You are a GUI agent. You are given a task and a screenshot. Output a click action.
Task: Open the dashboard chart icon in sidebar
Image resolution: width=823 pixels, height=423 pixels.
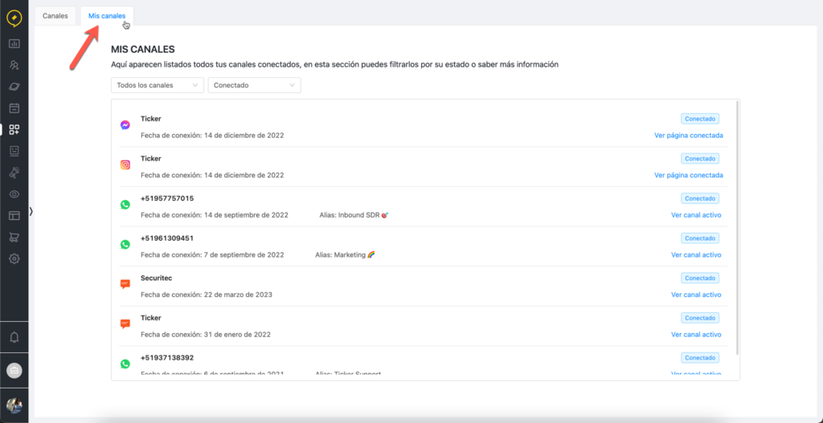coord(14,43)
